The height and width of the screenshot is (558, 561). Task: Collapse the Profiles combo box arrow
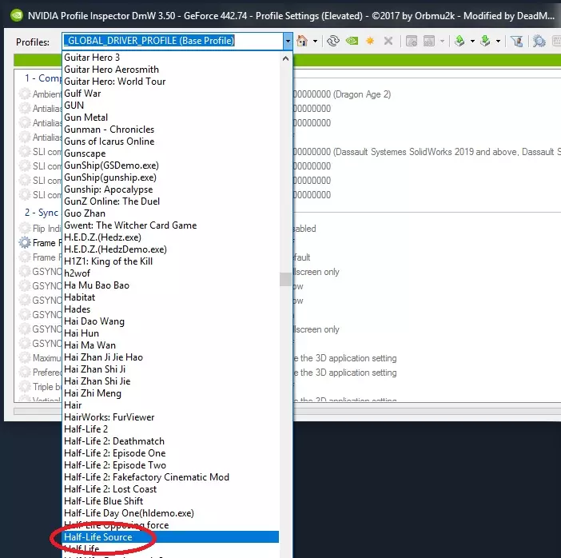coord(288,41)
